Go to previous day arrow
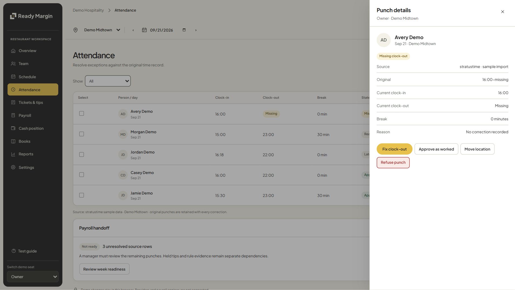This screenshot has height=290, width=515. click(133, 30)
